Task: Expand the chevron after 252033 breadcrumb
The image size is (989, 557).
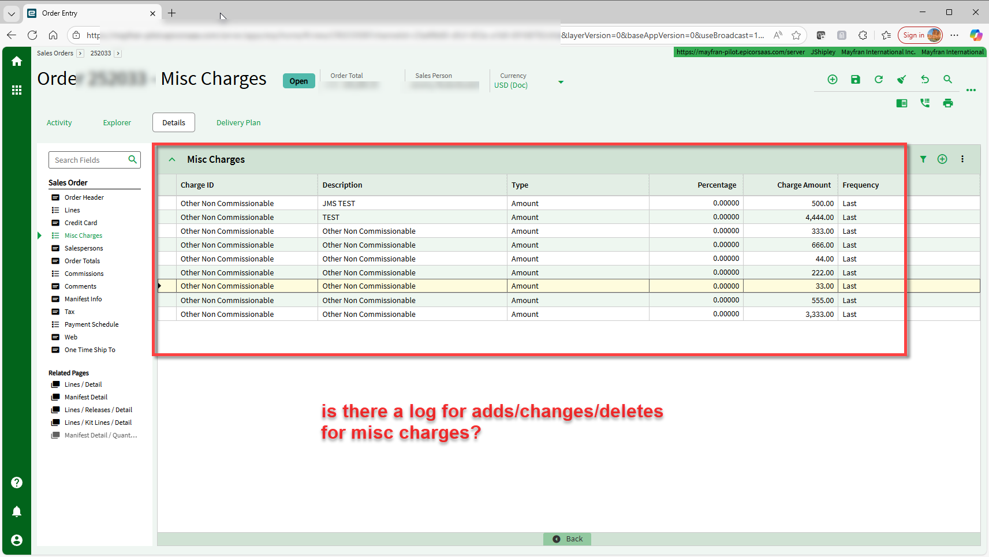Action: click(x=118, y=53)
